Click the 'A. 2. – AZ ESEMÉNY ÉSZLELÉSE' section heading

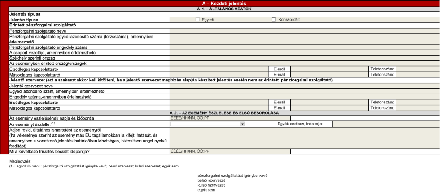224,113
